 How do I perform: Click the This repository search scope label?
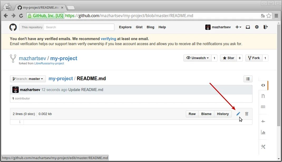(x=32, y=27)
